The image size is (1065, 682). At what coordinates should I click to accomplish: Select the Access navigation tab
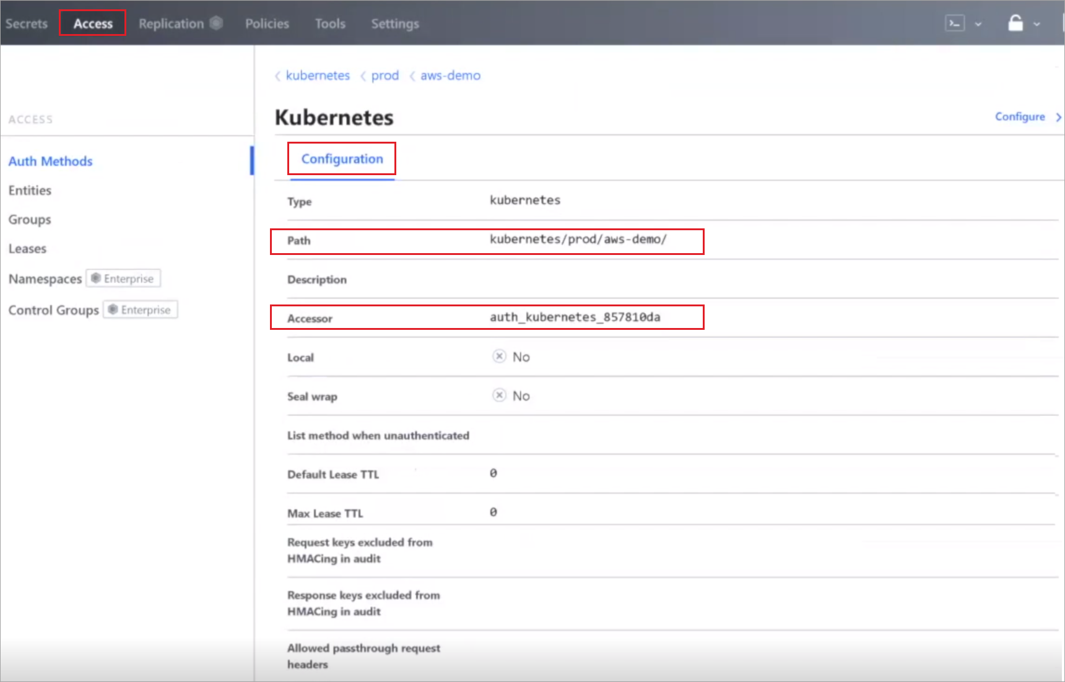[x=93, y=24]
